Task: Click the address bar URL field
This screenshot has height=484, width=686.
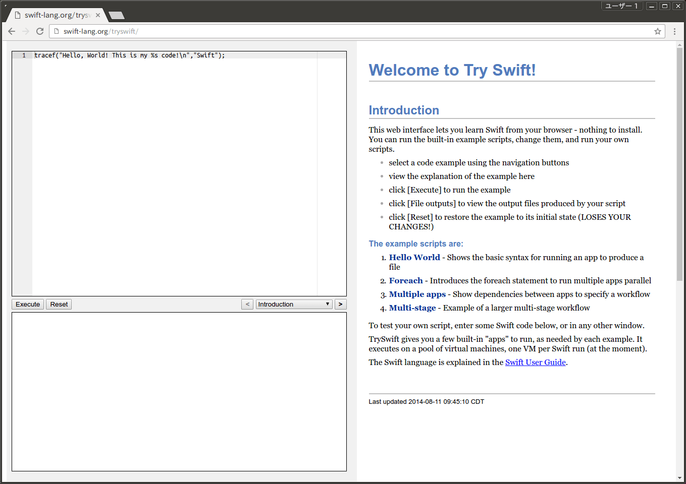Action: pos(353,31)
